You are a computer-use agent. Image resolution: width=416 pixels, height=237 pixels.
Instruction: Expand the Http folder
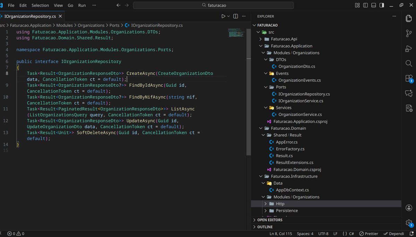coord(266,204)
